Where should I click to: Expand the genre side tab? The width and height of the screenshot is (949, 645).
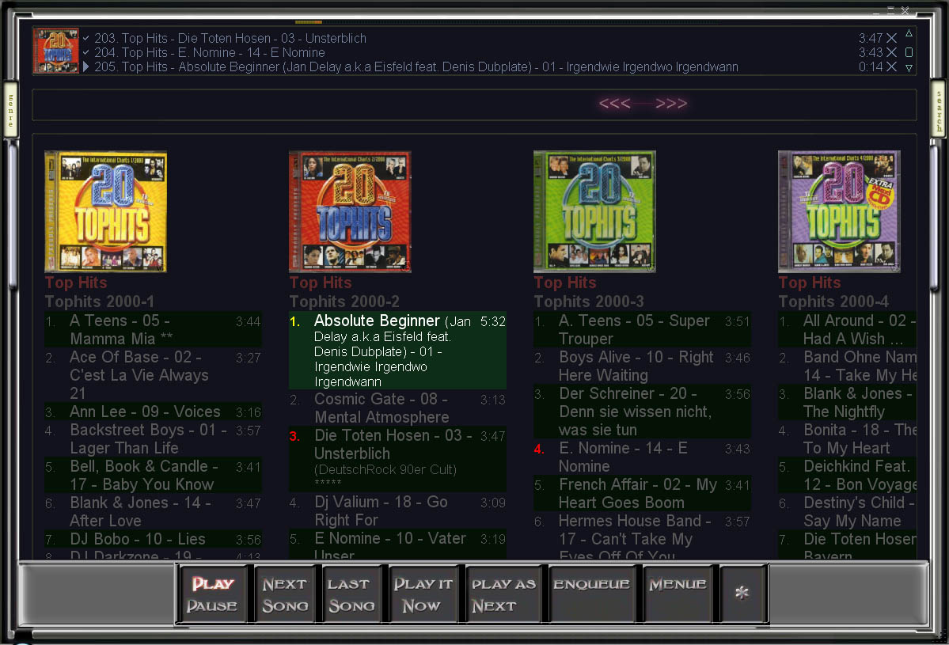10,109
